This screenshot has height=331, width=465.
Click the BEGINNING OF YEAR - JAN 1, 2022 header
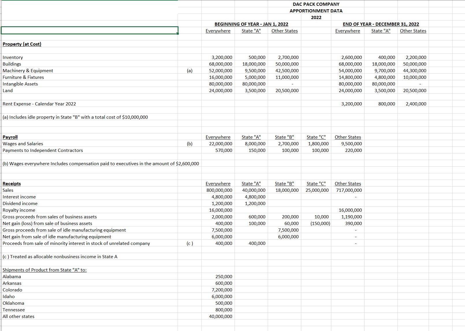tap(250, 24)
